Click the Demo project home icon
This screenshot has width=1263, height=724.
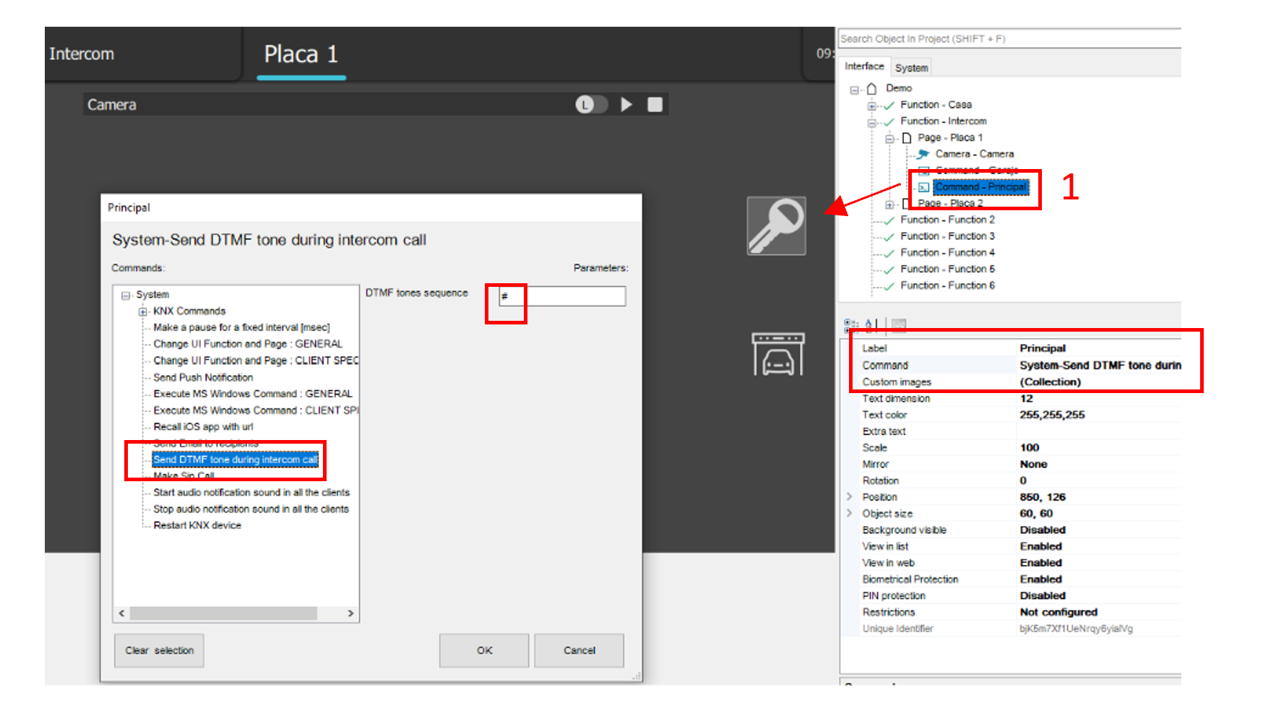tap(872, 88)
